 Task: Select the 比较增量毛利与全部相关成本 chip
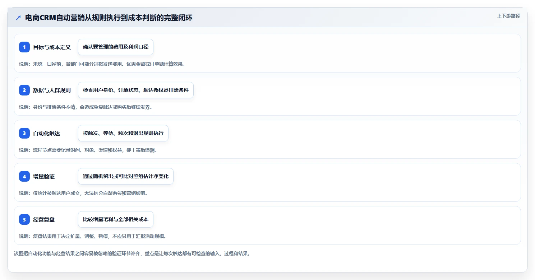116,219
